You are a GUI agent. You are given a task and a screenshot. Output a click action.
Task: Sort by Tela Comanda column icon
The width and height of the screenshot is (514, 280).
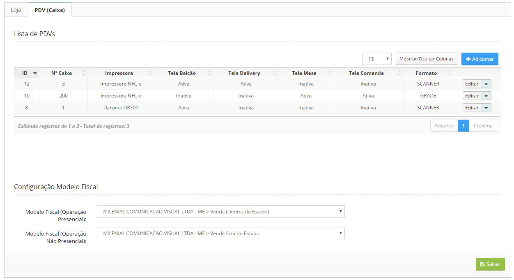click(399, 73)
